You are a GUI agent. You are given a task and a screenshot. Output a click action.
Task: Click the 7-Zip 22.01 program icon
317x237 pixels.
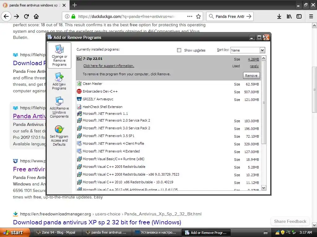[79, 59]
